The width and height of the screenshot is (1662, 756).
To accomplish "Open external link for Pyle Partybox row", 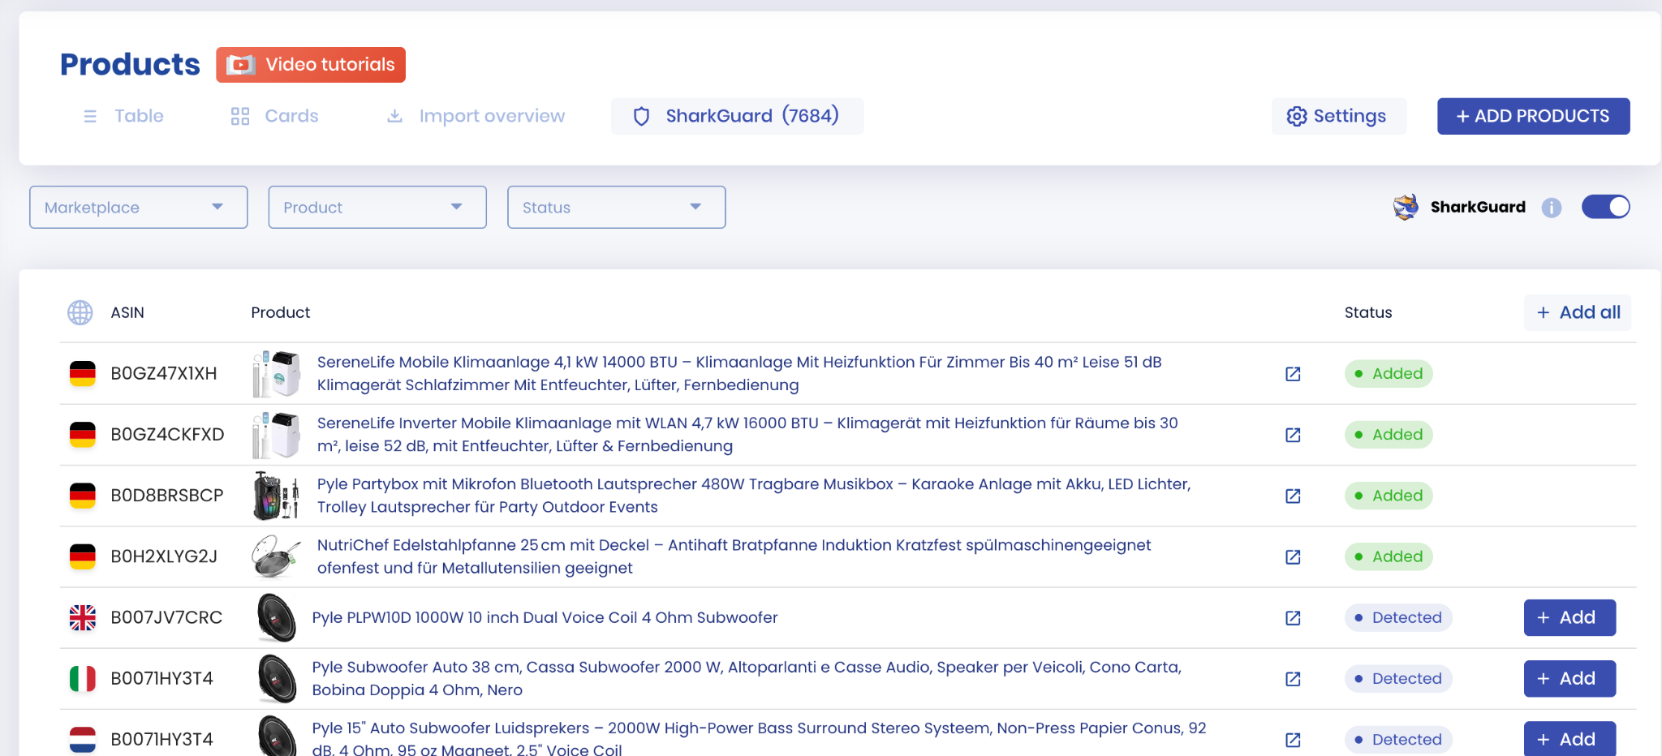I will click(x=1293, y=496).
